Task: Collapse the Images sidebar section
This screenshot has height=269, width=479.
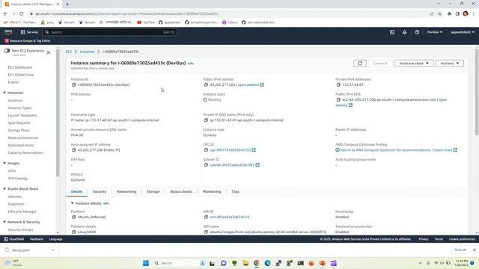Action: tap(4, 163)
